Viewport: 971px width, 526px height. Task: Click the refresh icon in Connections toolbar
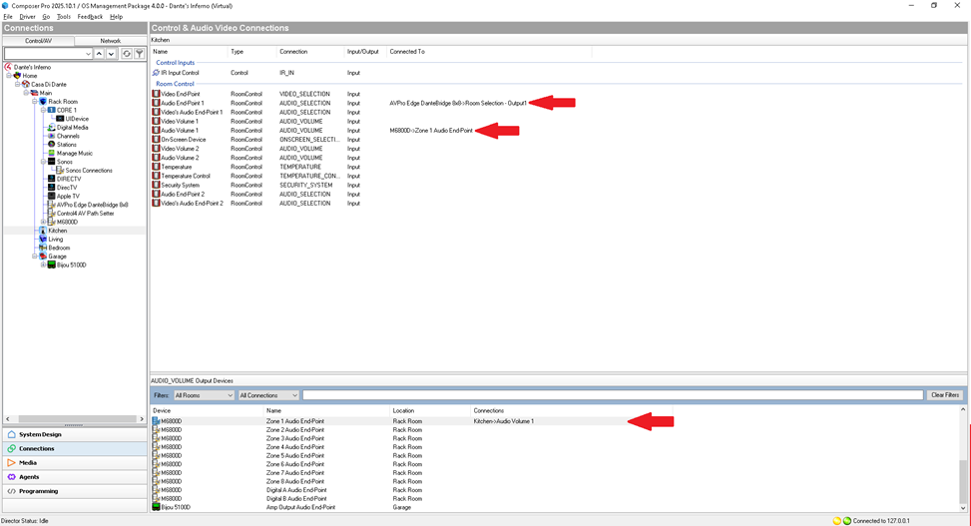point(127,54)
